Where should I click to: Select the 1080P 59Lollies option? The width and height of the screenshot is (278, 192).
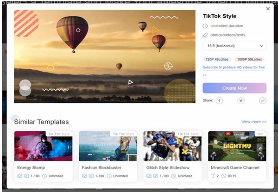coord(249,60)
